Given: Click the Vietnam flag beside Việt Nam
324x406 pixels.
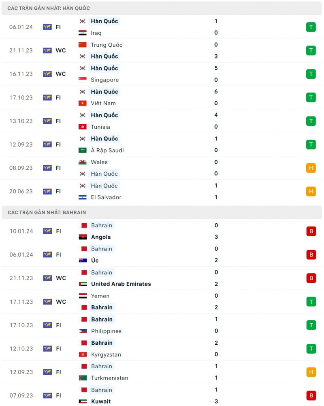Looking at the screenshot, I should 83,103.
